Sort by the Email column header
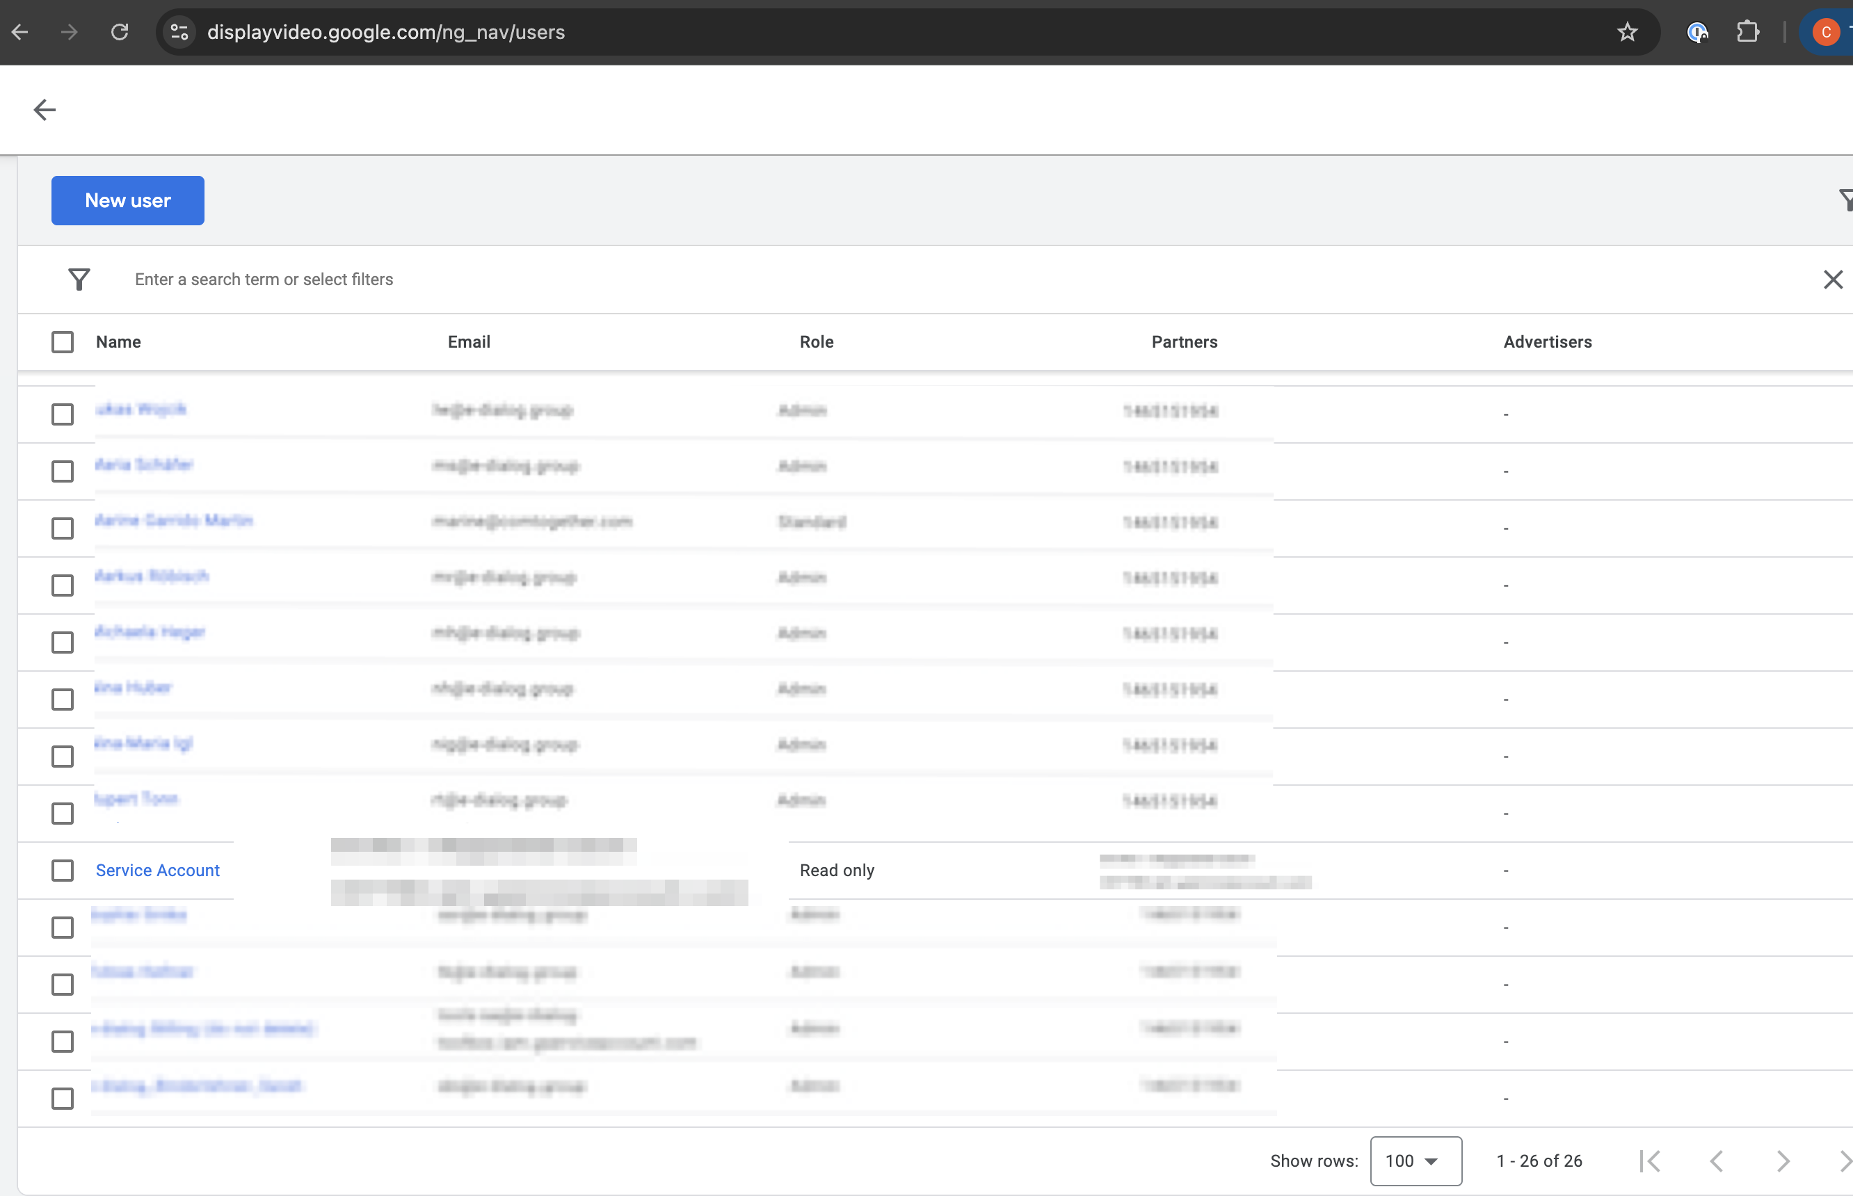1853x1196 pixels. 470,341
